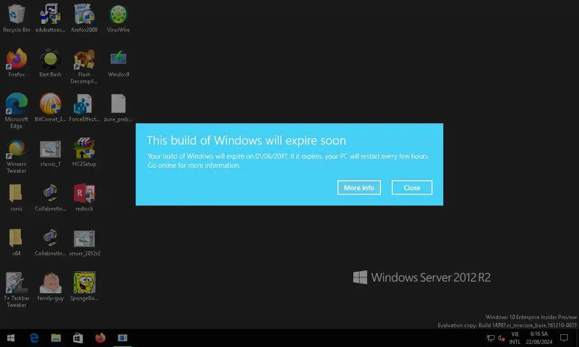
Task: Open the Action Center notifications icon
Action: 564,338
